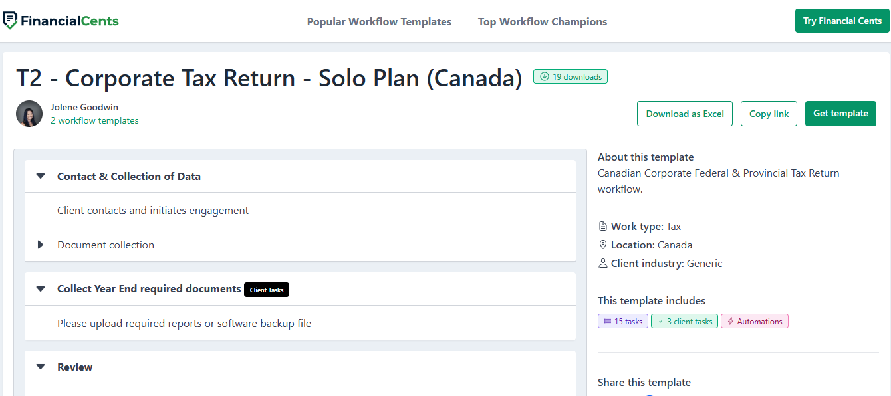
Task: Click the Client industry person icon
Action: [603, 264]
